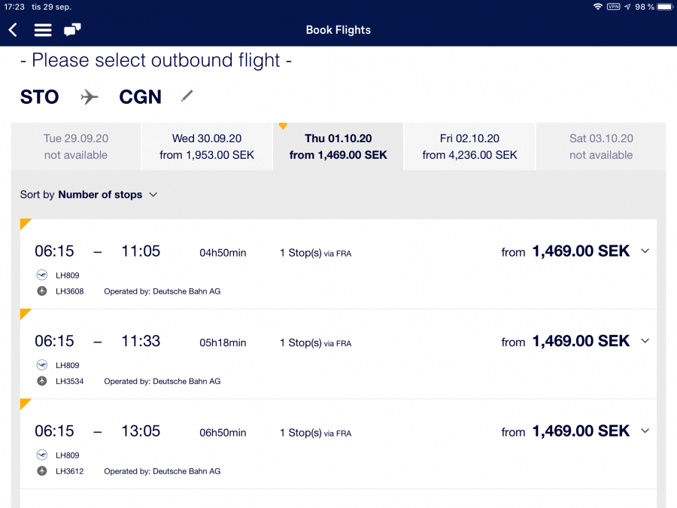The width and height of the screenshot is (677, 508).
Task: Tap the back arrow in header
Action: click(x=13, y=30)
